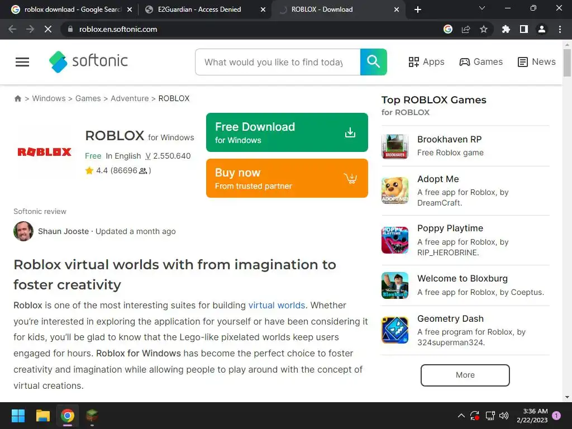Click the teal search magnifier button
The image size is (572, 429).
pos(373,62)
